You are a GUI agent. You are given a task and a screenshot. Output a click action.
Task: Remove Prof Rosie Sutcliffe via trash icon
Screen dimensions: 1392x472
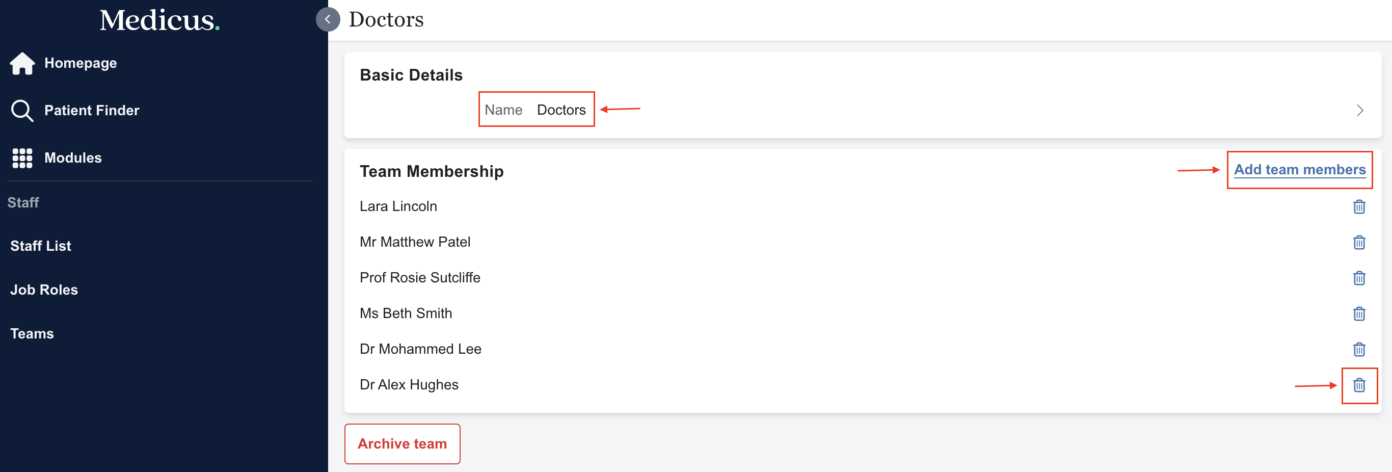tap(1358, 278)
